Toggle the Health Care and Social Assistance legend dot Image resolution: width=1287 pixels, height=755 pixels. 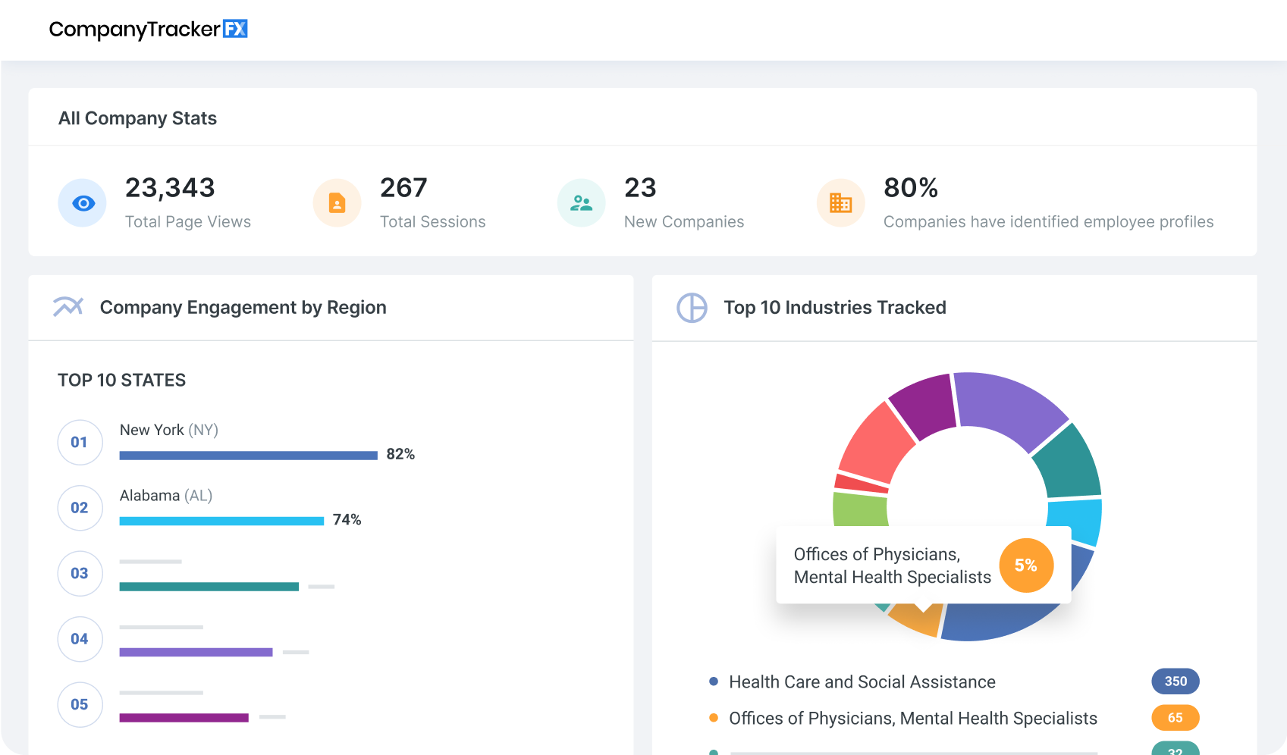point(712,681)
